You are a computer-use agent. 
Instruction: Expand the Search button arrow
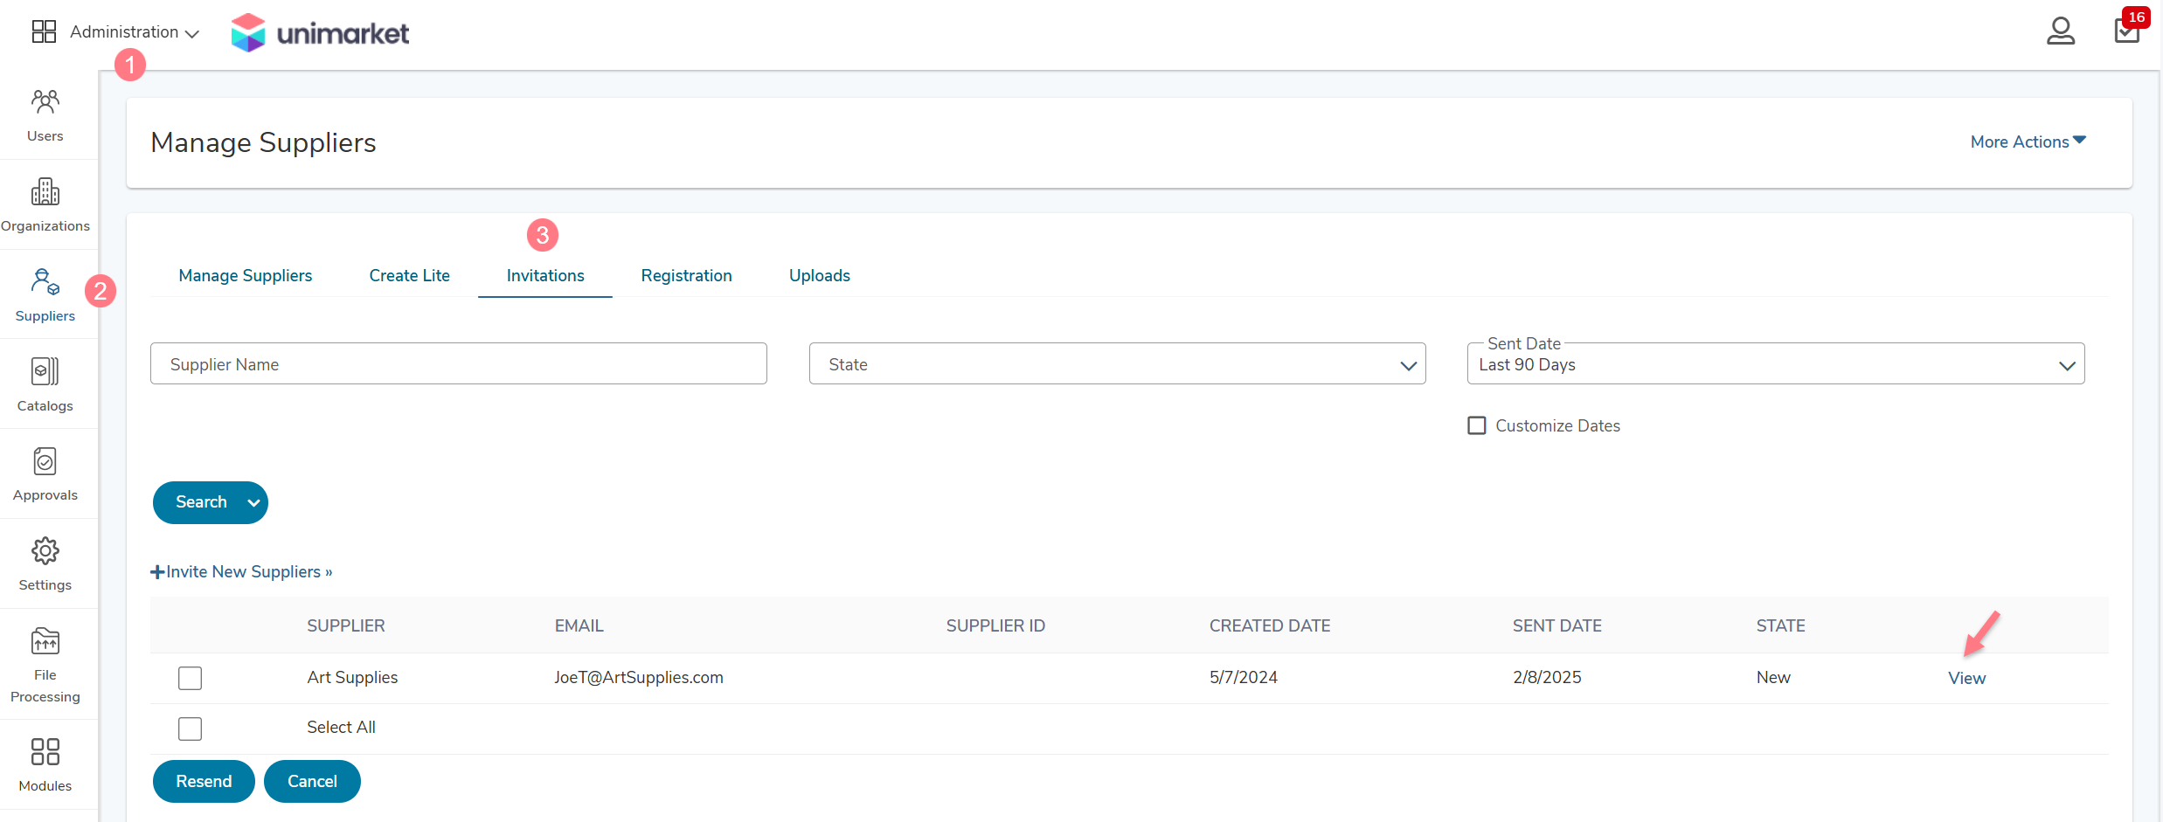[x=253, y=502]
